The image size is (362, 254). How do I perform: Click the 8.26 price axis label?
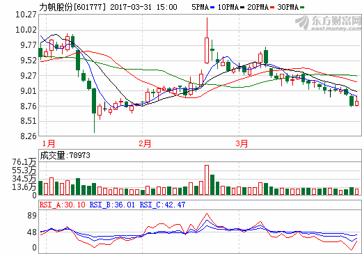click(x=29, y=136)
